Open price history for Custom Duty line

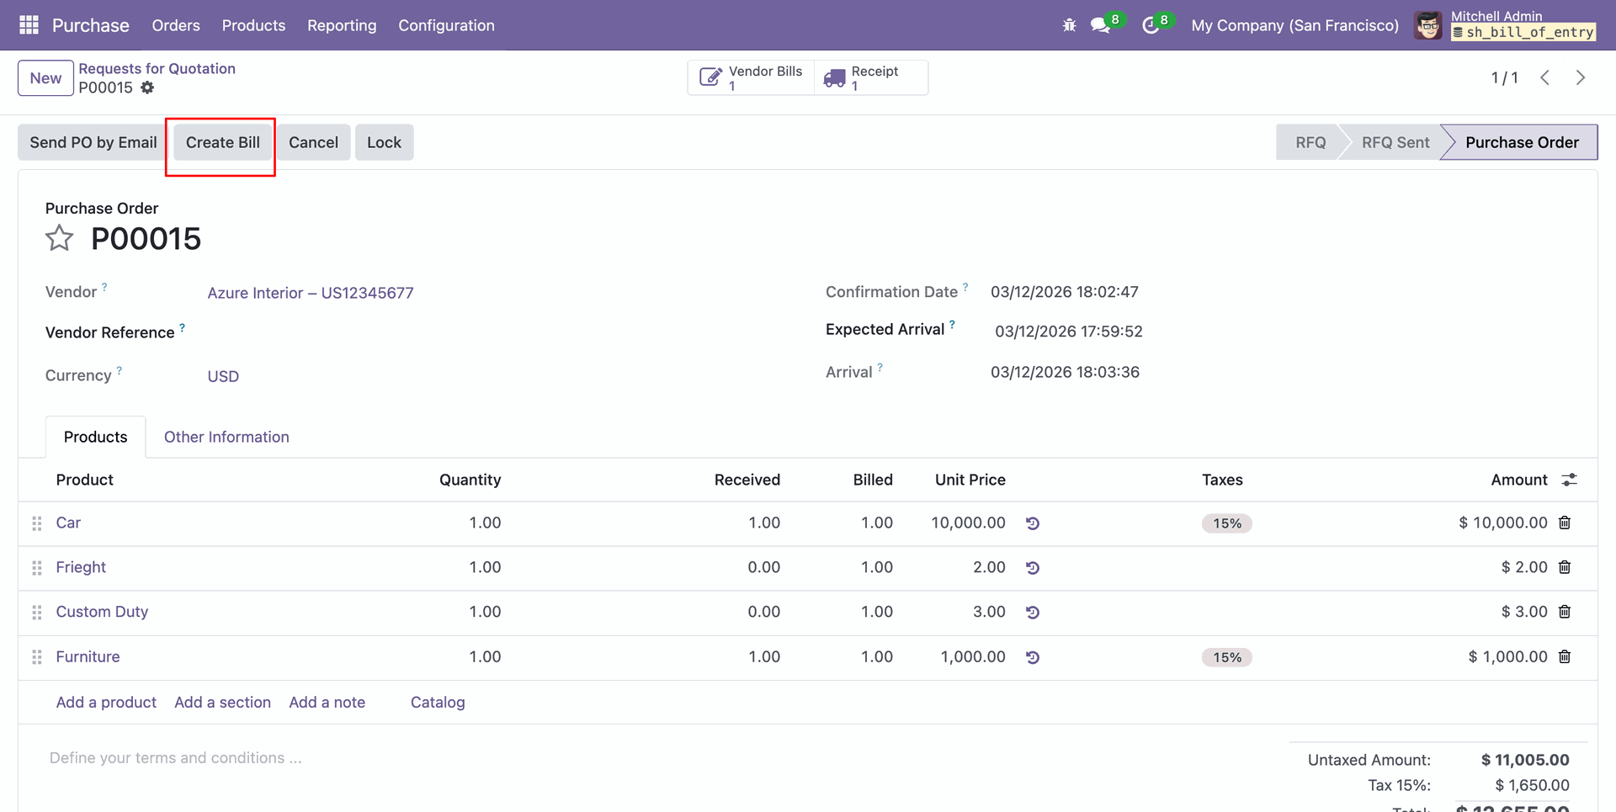pos(1033,613)
